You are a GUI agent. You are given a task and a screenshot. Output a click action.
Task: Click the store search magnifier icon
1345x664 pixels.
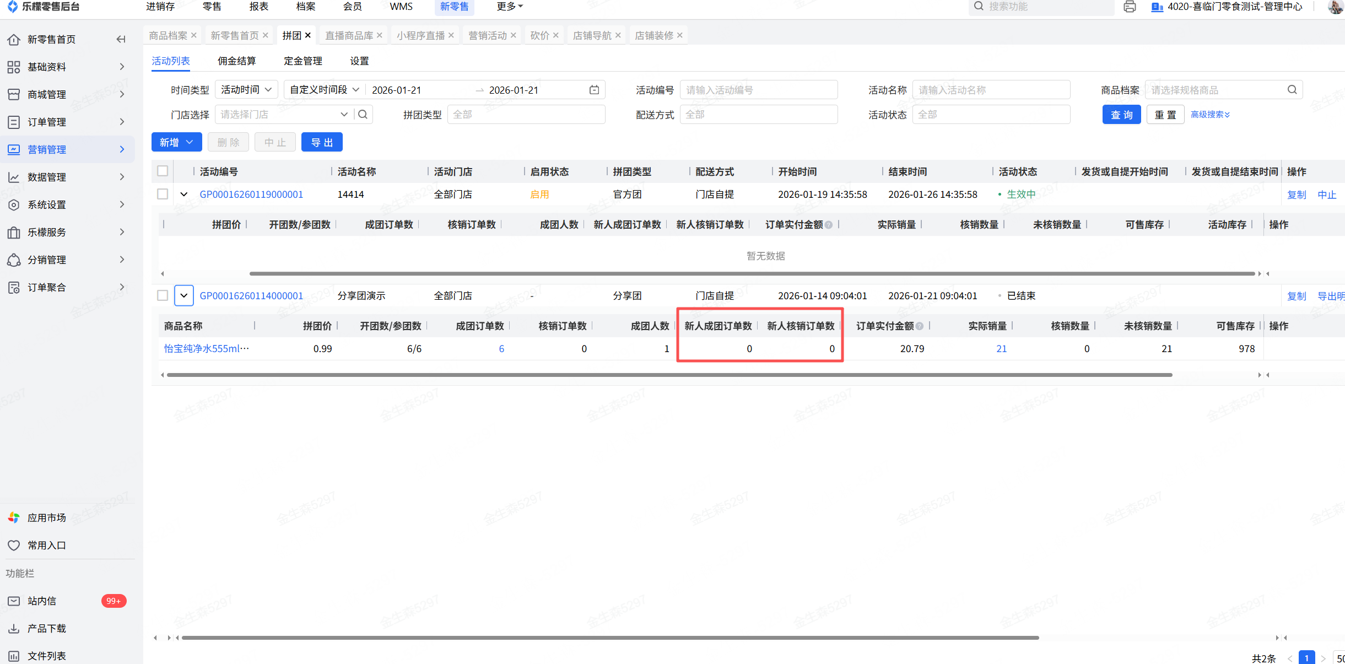(363, 115)
